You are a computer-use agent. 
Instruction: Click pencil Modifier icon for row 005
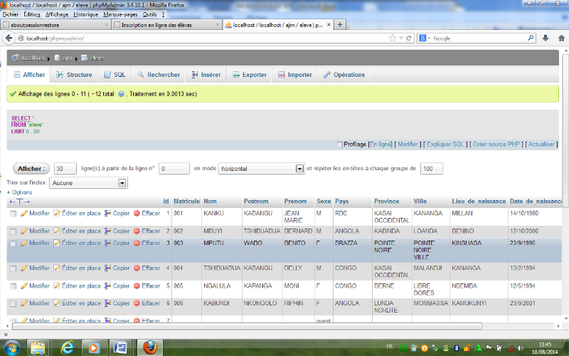click(x=24, y=286)
